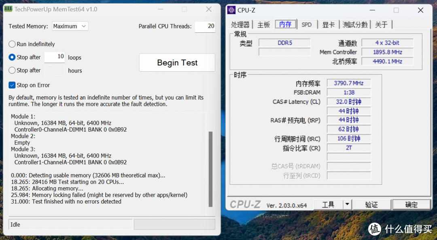Click the DDR5 type value in CPU-Z
The width and height of the screenshot is (437, 240).
click(284, 43)
